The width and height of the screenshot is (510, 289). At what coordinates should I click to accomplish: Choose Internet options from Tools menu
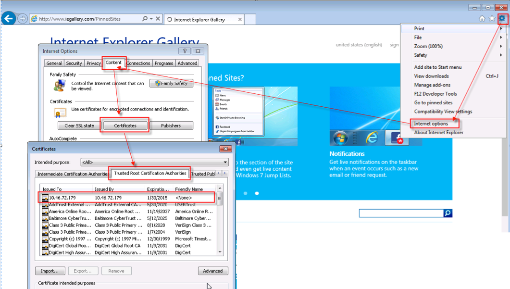coord(431,124)
